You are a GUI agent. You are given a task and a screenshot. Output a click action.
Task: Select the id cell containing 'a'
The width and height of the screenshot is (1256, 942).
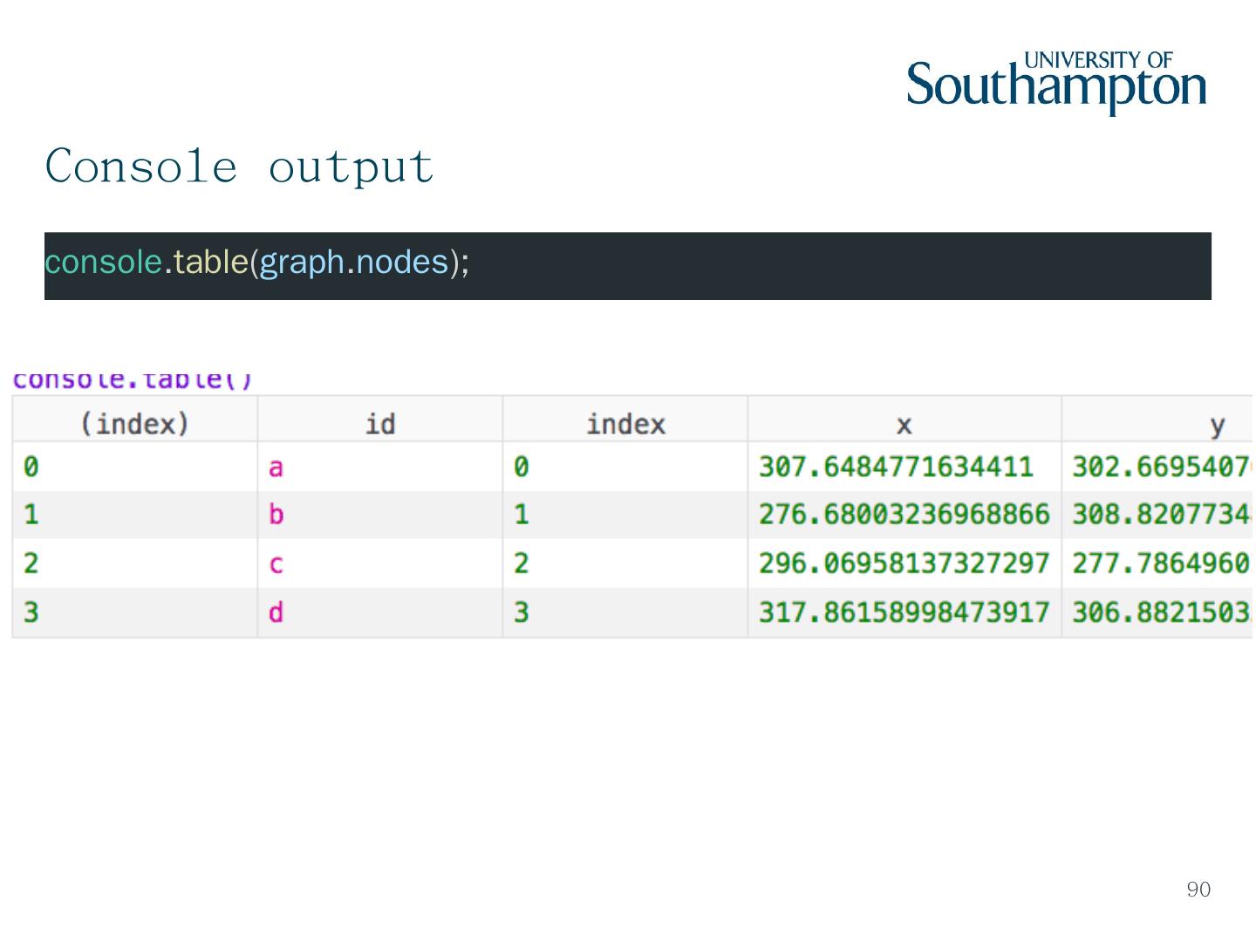(276, 468)
